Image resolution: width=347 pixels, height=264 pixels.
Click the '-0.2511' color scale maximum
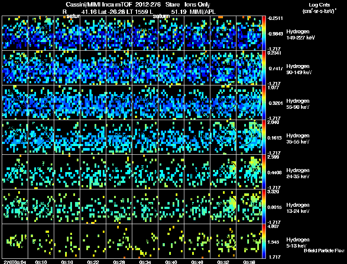(275, 18)
